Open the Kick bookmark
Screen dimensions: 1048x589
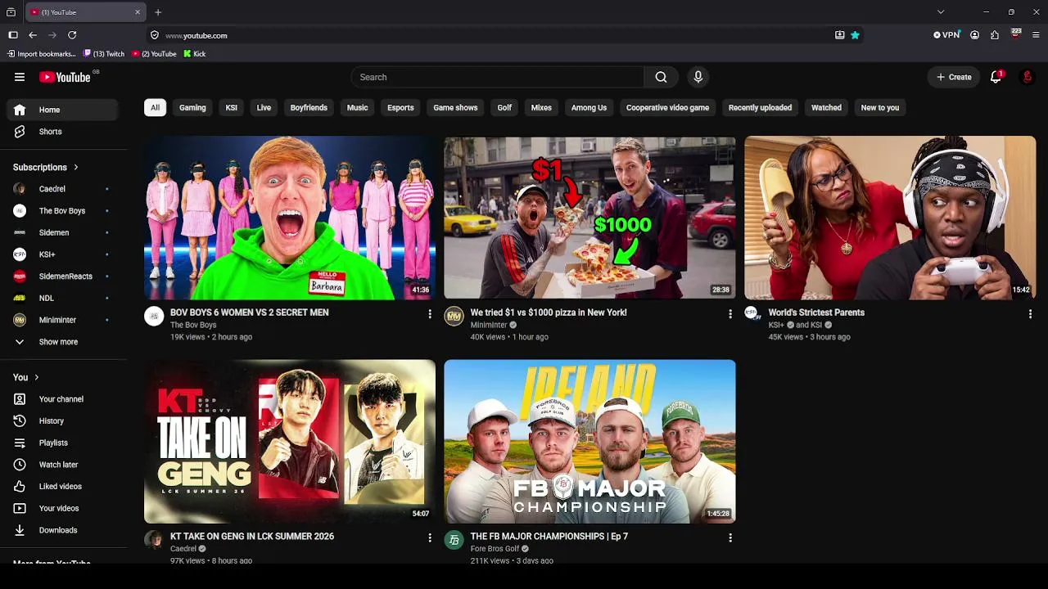click(195, 54)
